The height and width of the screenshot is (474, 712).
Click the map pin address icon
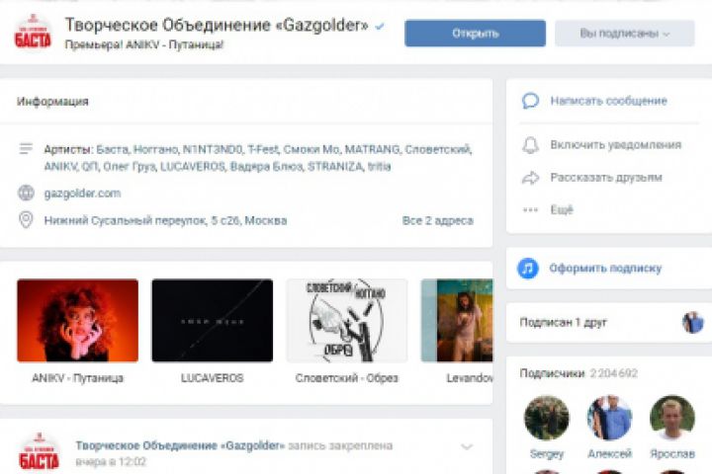pyautogui.click(x=26, y=220)
